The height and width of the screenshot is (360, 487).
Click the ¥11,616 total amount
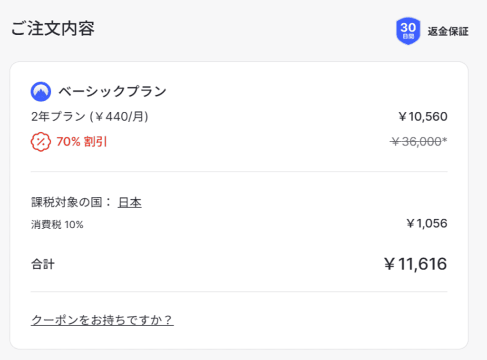click(415, 264)
